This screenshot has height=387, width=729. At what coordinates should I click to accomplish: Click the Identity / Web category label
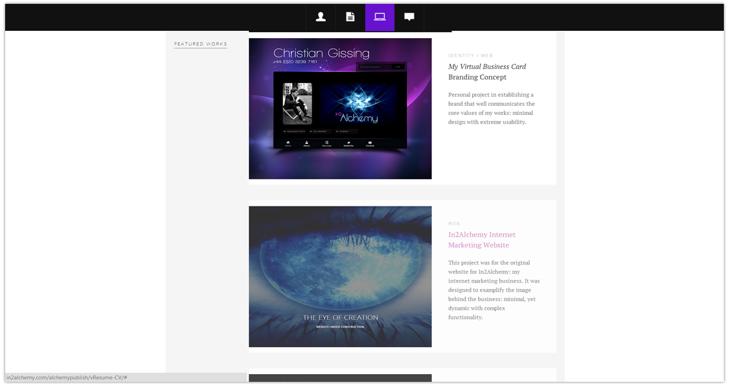(470, 55)
